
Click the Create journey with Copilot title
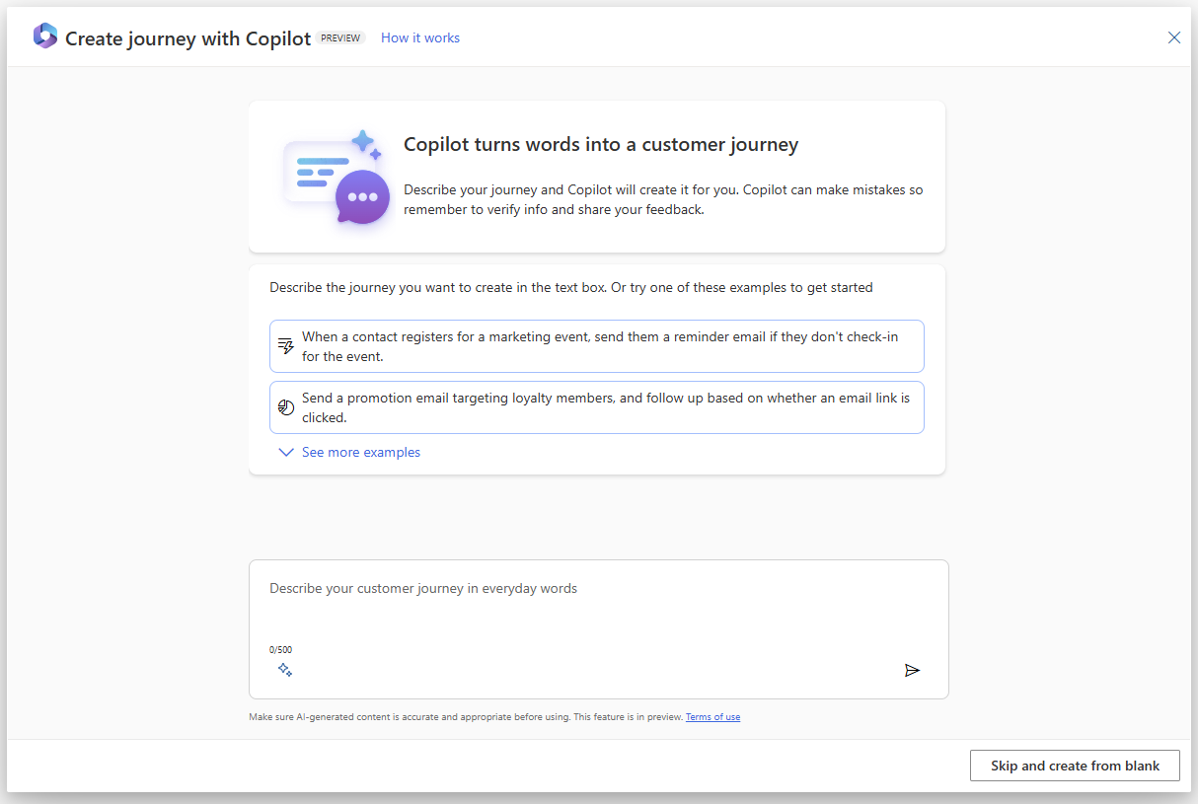click(x=187, y=38)
